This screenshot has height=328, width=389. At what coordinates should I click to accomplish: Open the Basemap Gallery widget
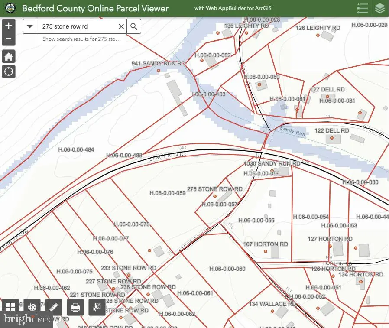pyautogui.click(x=10, y=307)
